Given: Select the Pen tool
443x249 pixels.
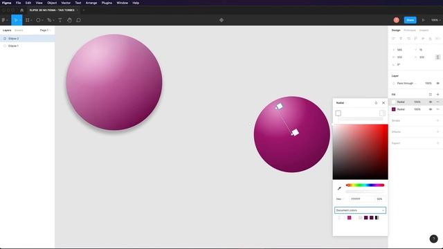Looking at the screenshot, I should [x=49, y=20].
